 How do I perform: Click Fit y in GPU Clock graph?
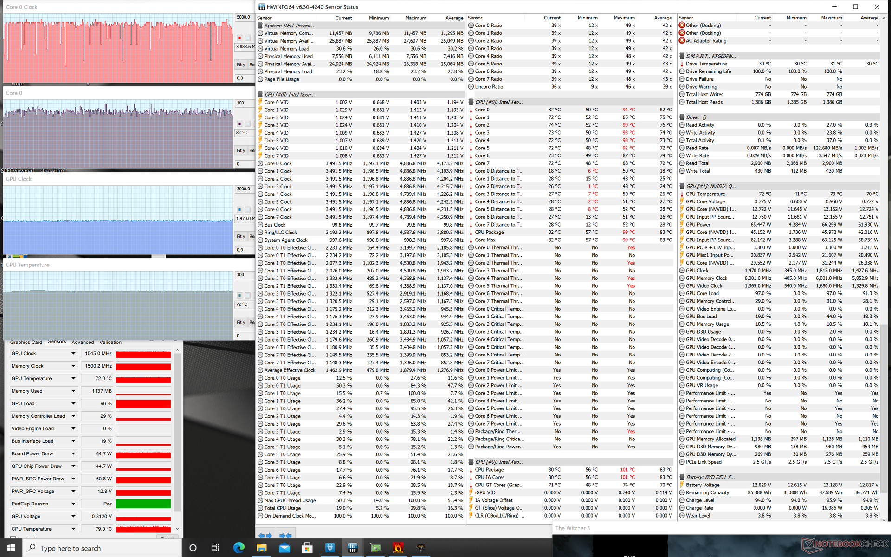coord(240,236)
